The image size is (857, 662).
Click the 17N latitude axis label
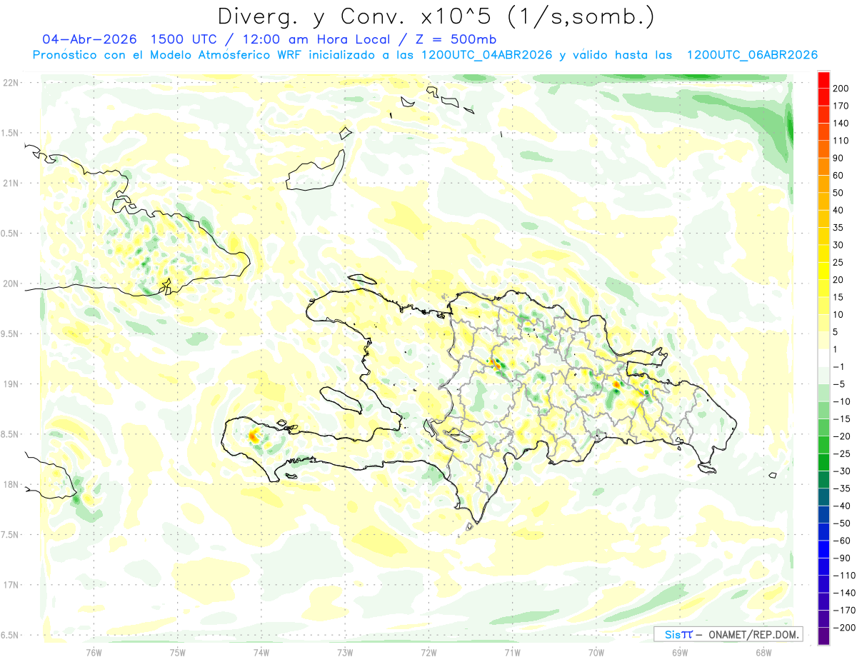(10, 585)
